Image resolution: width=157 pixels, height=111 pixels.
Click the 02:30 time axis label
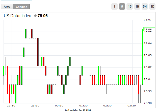(x=108, y=106)
